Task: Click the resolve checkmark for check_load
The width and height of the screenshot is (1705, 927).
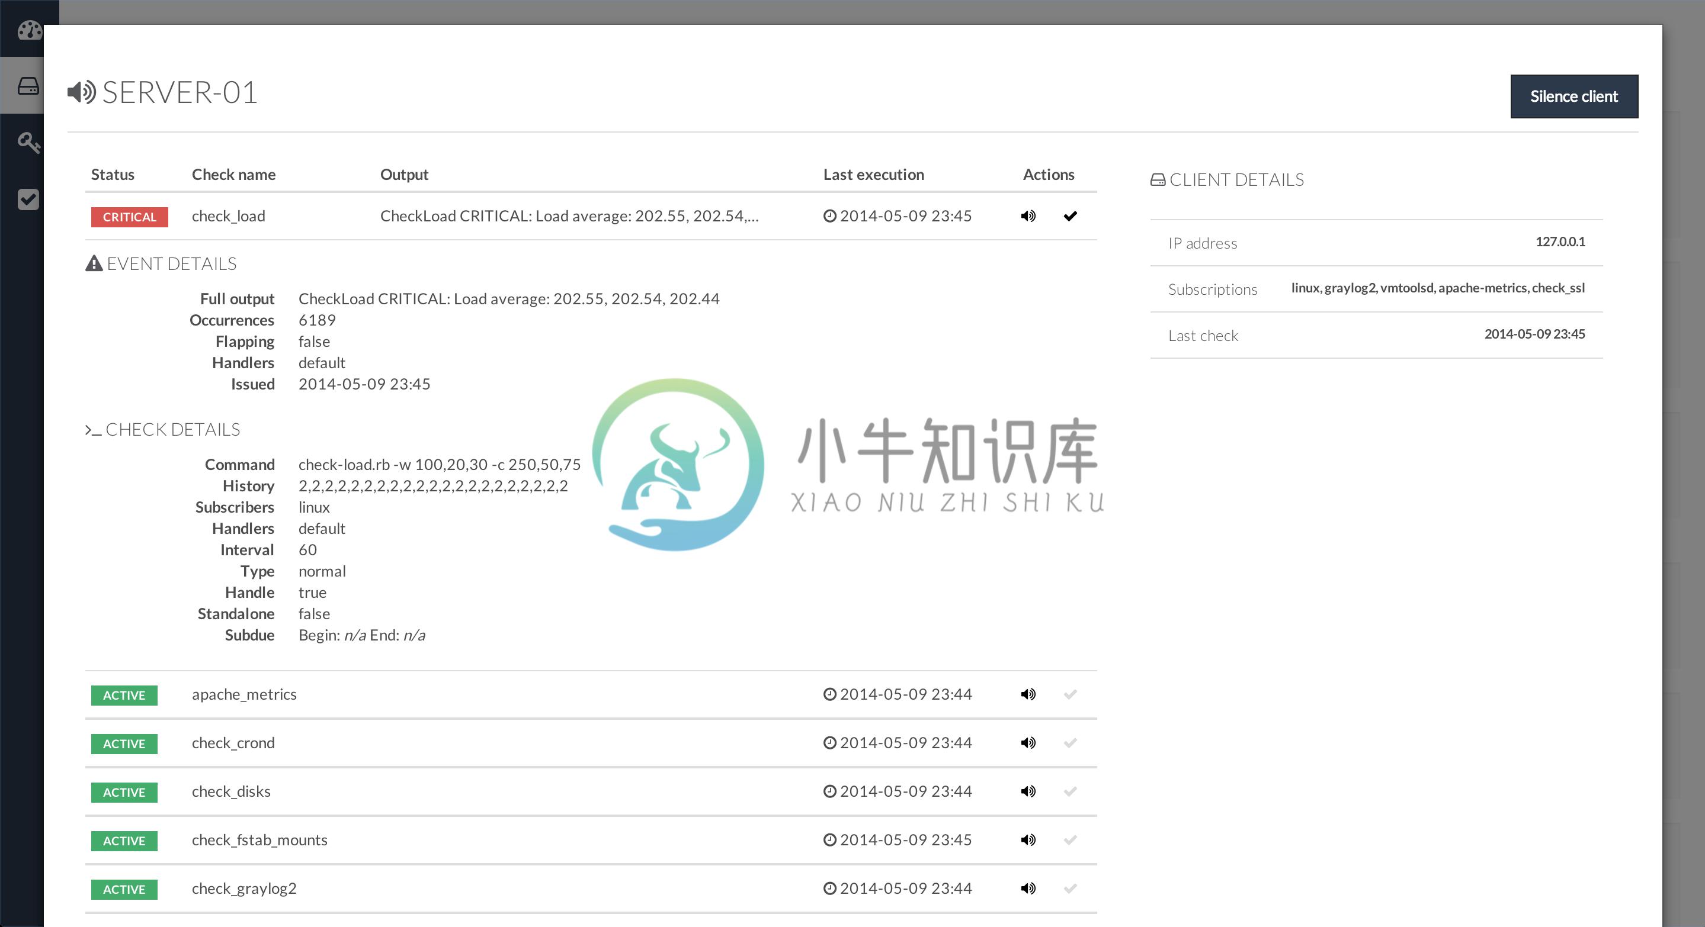Action: point(1066,215)
